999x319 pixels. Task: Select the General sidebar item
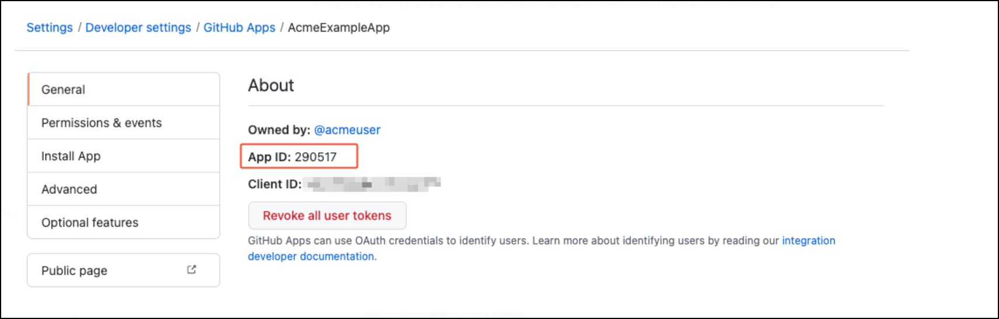point(63,90)
